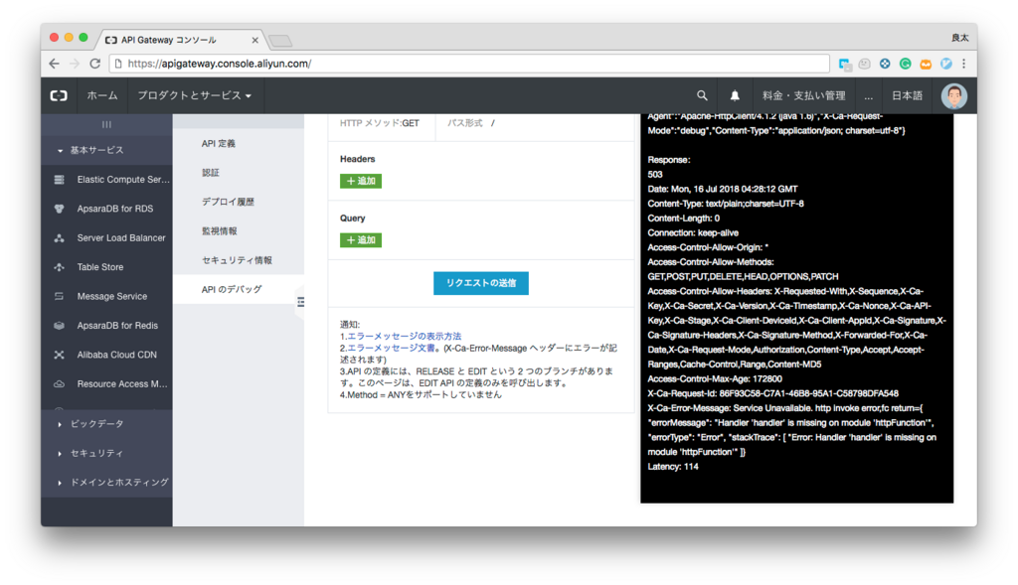This screenshot has width=1018, height=585.
Task: Add a header with Headers 追加 button
Action: coord(360,181)
